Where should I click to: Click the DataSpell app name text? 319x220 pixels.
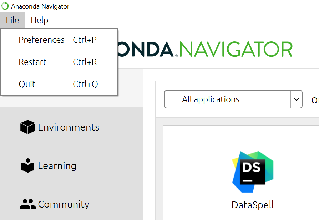coord(253,205)
